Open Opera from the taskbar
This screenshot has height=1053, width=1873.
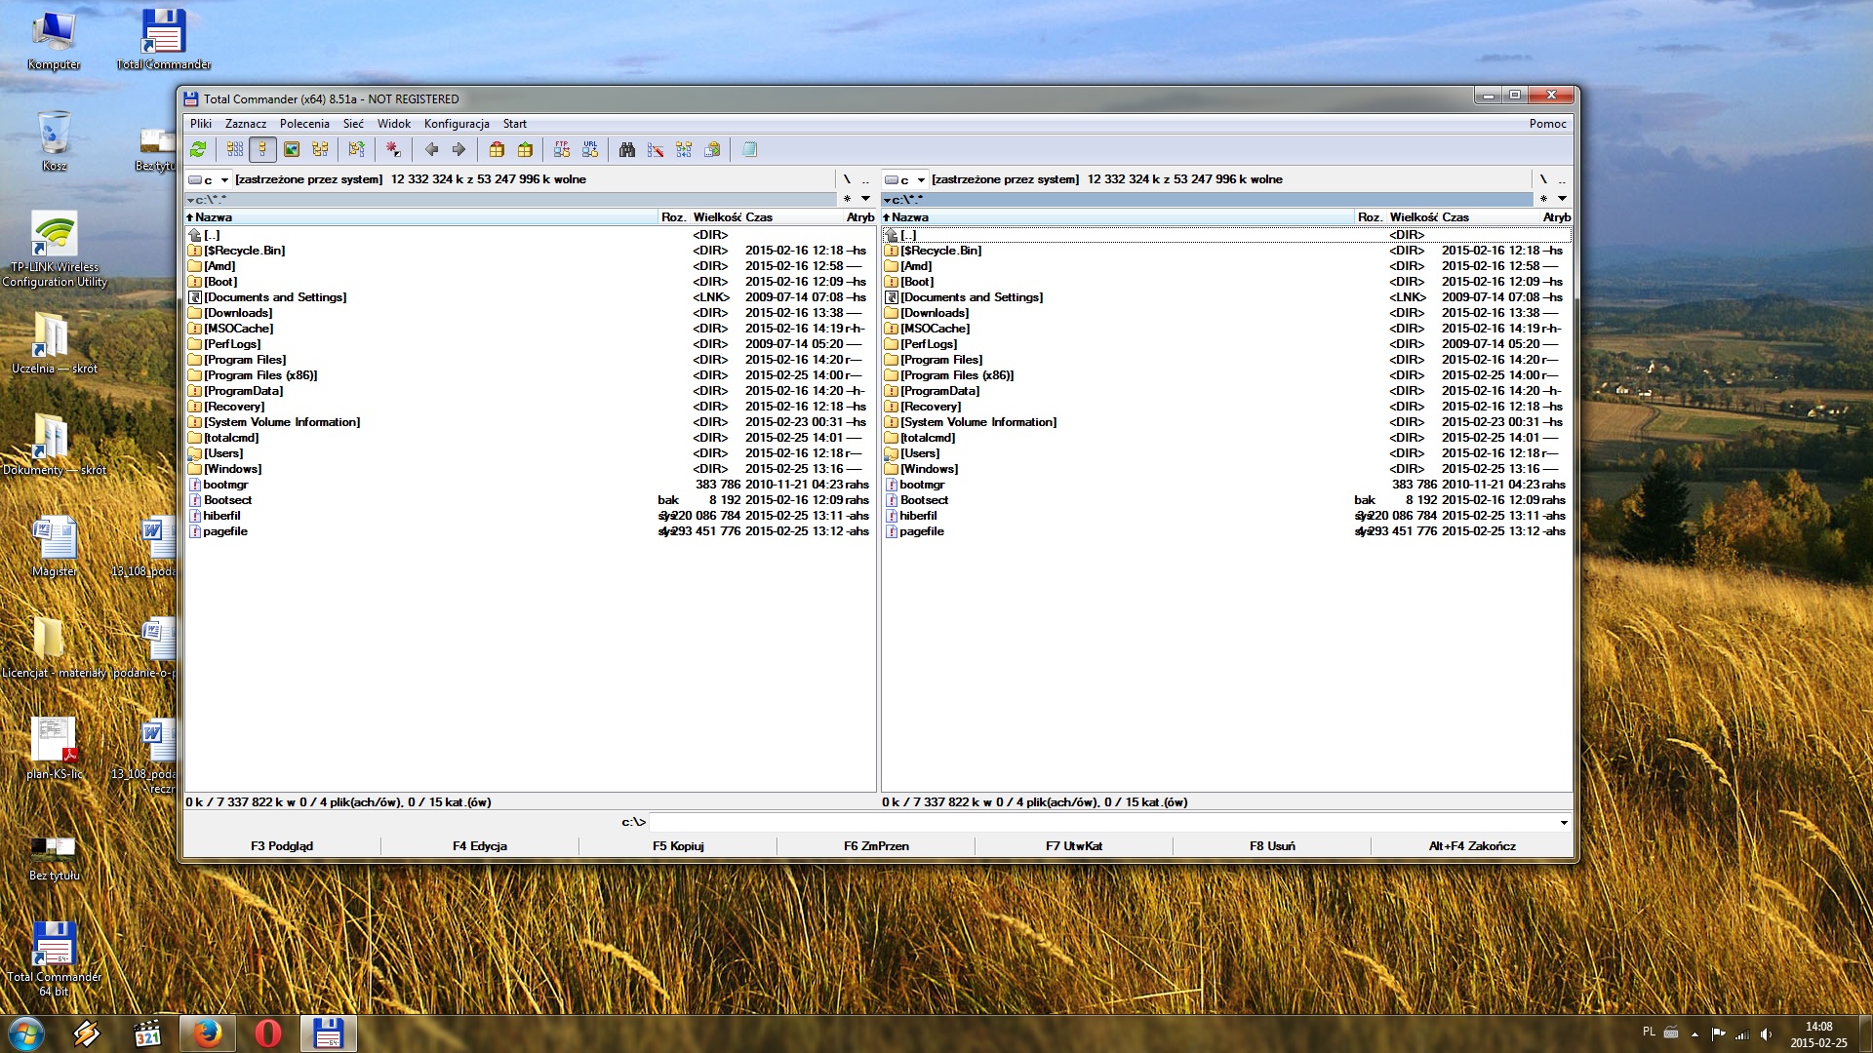267,1033
